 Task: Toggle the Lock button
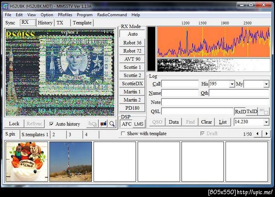[14, 124]
